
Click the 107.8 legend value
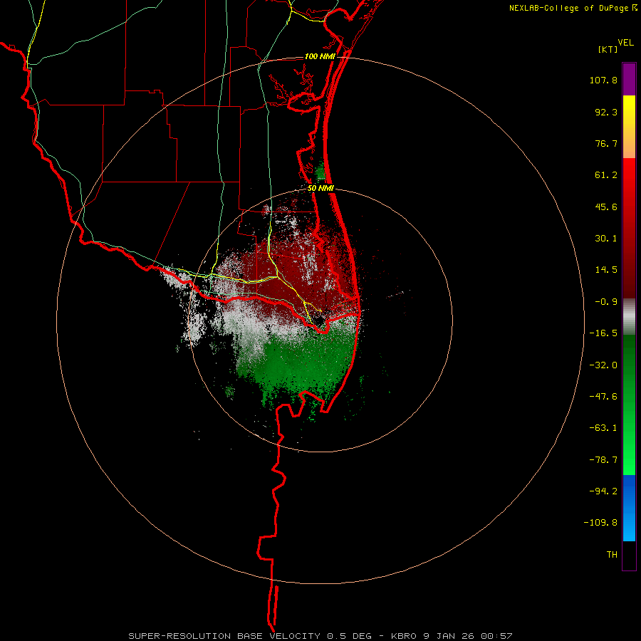click(603, 80)
